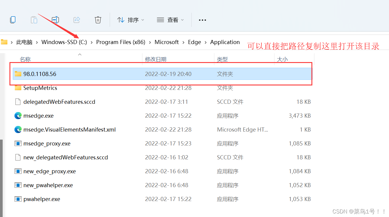Select the SetupMetrics folder name
The width and height of the screenshot is (389, 217).
[x=40, y=88]
